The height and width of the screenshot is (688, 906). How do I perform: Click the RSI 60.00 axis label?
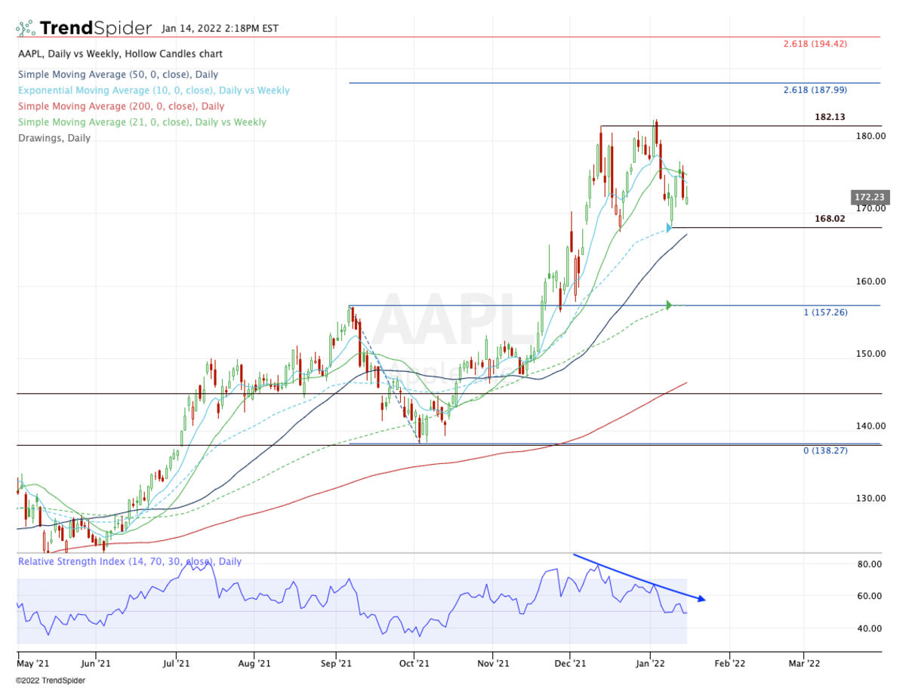[x=871, y=596]
